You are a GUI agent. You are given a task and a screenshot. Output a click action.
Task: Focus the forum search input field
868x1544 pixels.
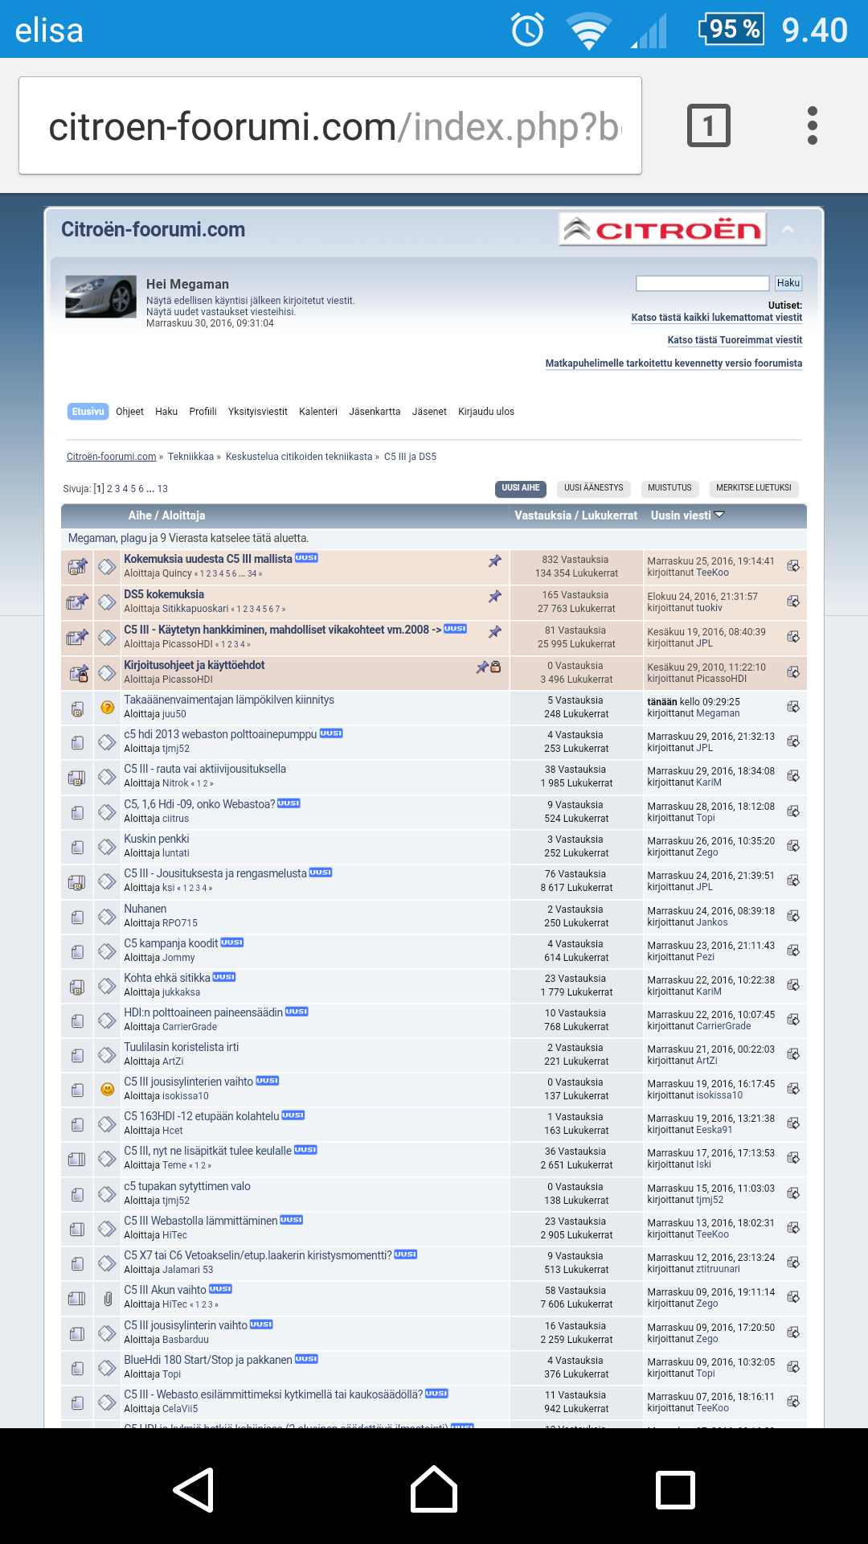point(702,283)
